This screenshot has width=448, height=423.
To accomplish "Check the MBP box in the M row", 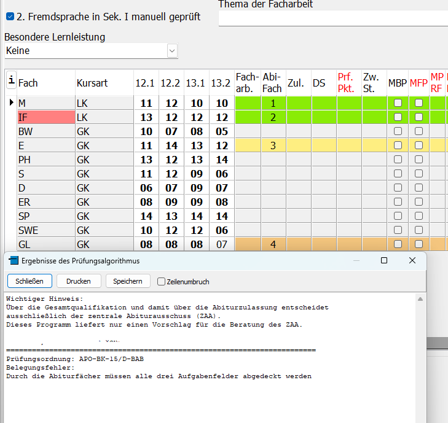I will click(x=398, y=103).
